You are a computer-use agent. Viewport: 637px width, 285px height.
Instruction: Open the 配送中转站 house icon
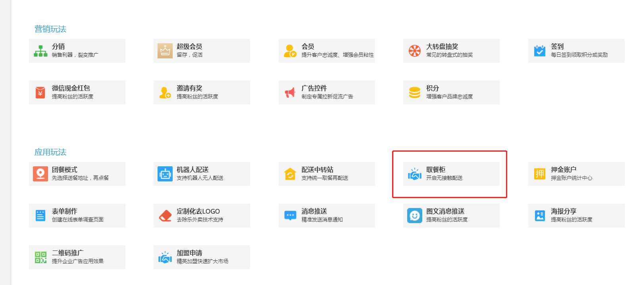pyautogui.click(x=290, y=174)
